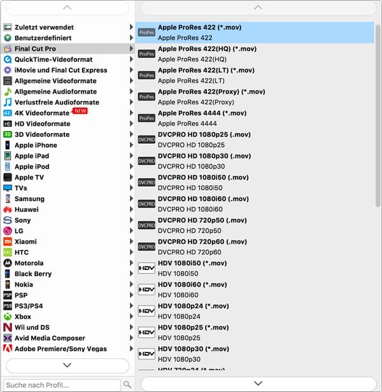382x392 pixels.
Task: Click the search magnifier icon
Action: tap(127, 384)
